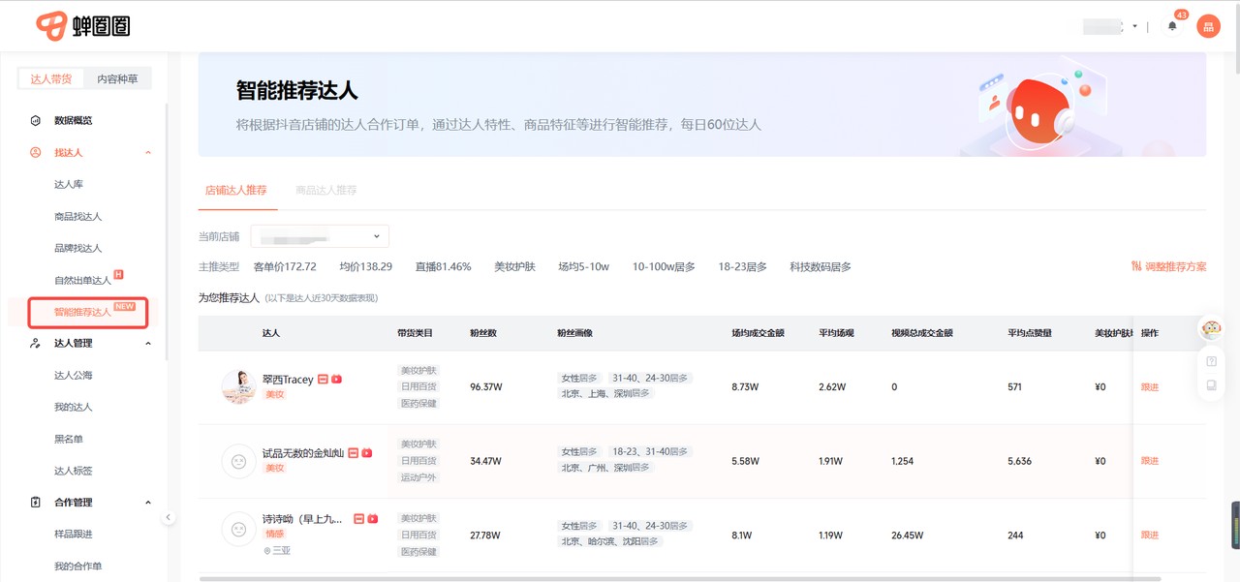The width and height of the screenshot is (1240, 582).
Task: Select 智能推荐达人 in the sidebar
Action: (x=82, y=312)
